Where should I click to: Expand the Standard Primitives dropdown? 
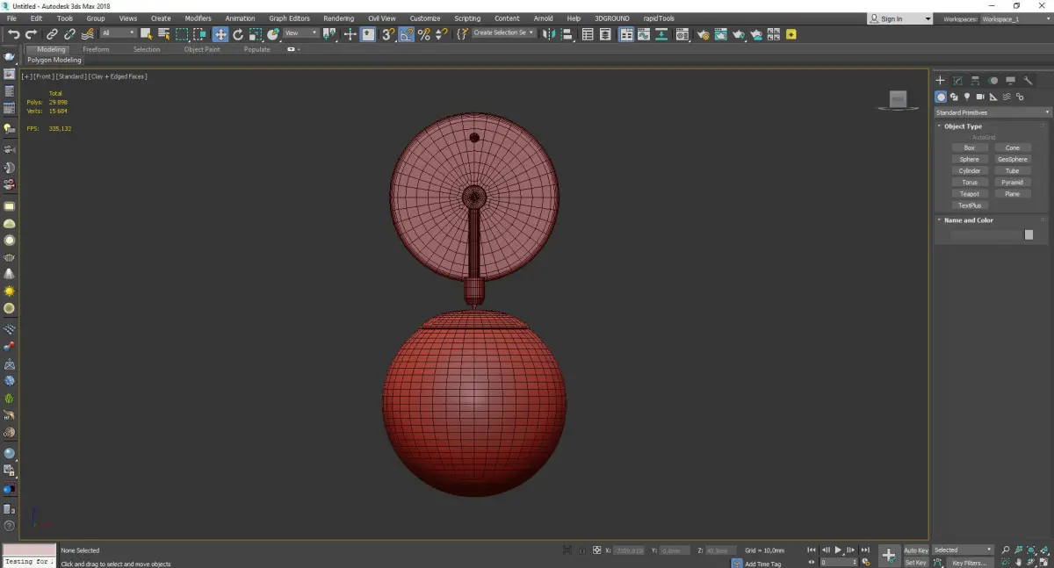pos(993,112)
